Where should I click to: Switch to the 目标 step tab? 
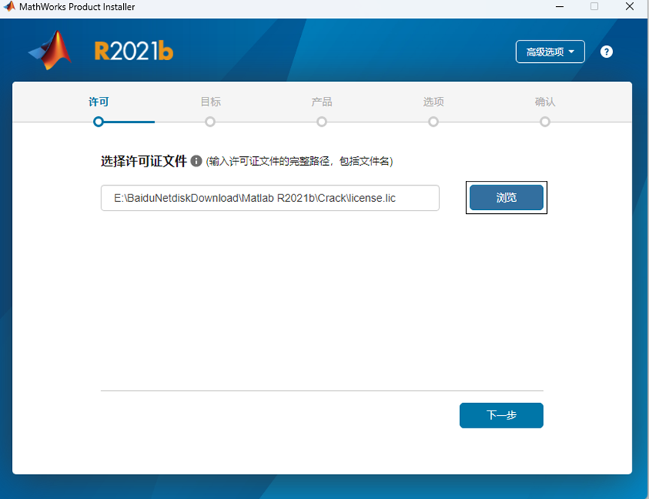[x=209, y=101]
